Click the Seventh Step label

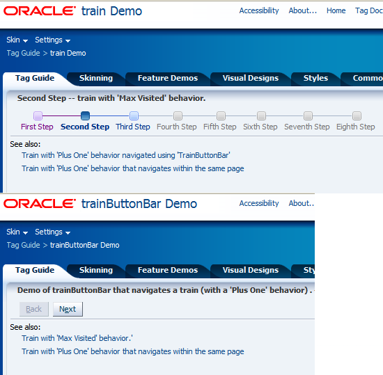pyautogui.click(x=307, y=127)
